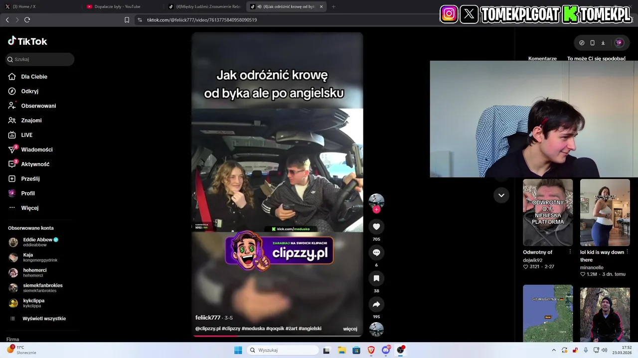Open options for Odwrotny of video
Screen dimensions: 638x358
pos(570,252)
